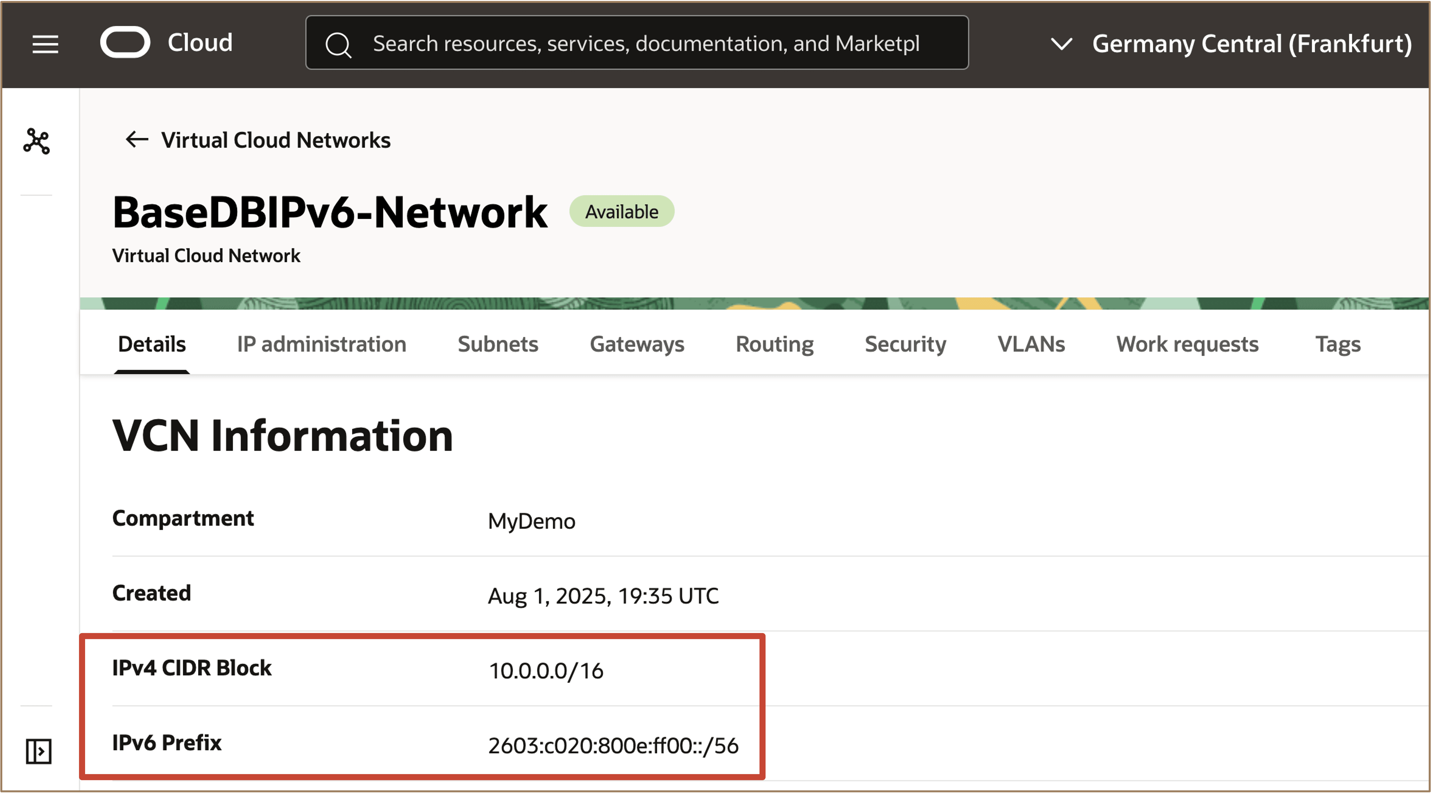Screen dimensions: 1431x793
Task: Switch to the Gateways tab
Action: (637, 344)
